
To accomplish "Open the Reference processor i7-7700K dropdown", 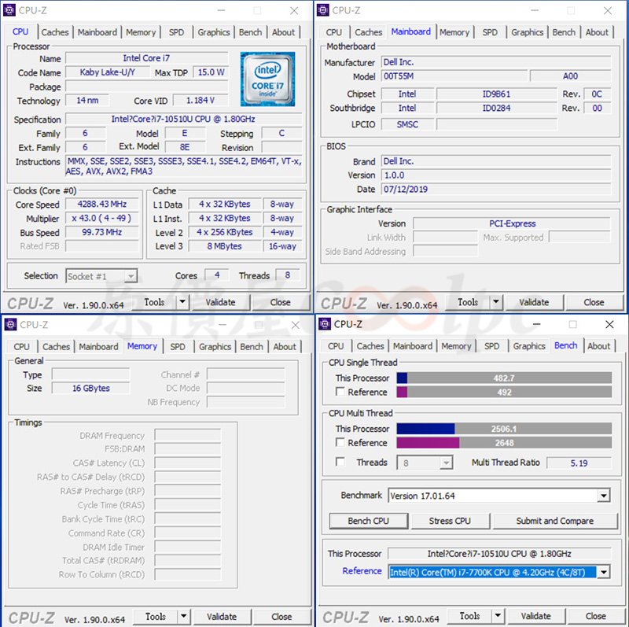I will tap(499, 572).
